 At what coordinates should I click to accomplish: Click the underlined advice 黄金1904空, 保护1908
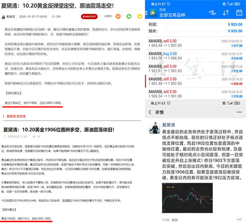33,103
